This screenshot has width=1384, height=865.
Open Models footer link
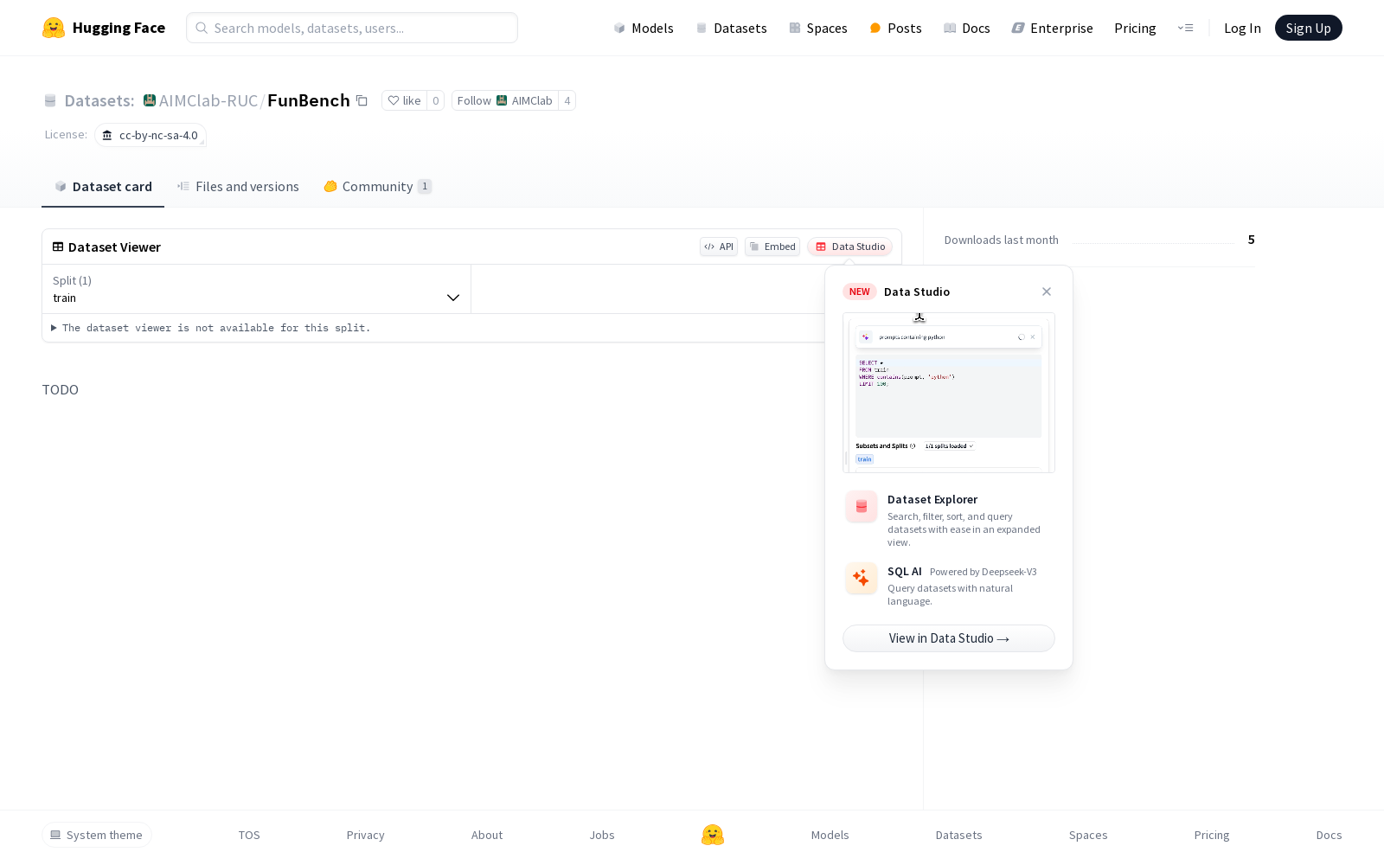tap(830, 835)
